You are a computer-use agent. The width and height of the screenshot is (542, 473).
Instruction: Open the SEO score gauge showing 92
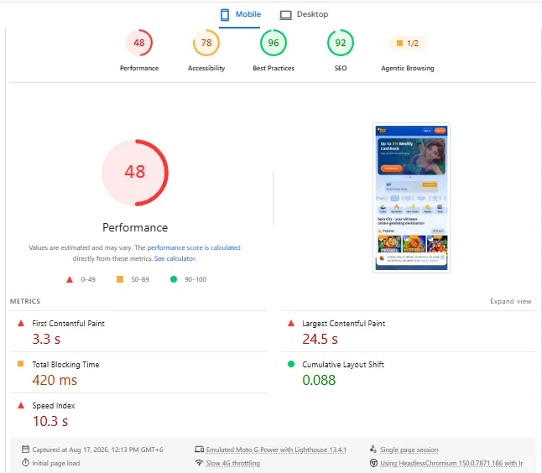341,43
